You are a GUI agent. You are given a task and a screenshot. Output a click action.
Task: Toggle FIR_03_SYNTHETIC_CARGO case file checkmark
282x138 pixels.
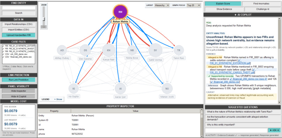pos(3,51)
